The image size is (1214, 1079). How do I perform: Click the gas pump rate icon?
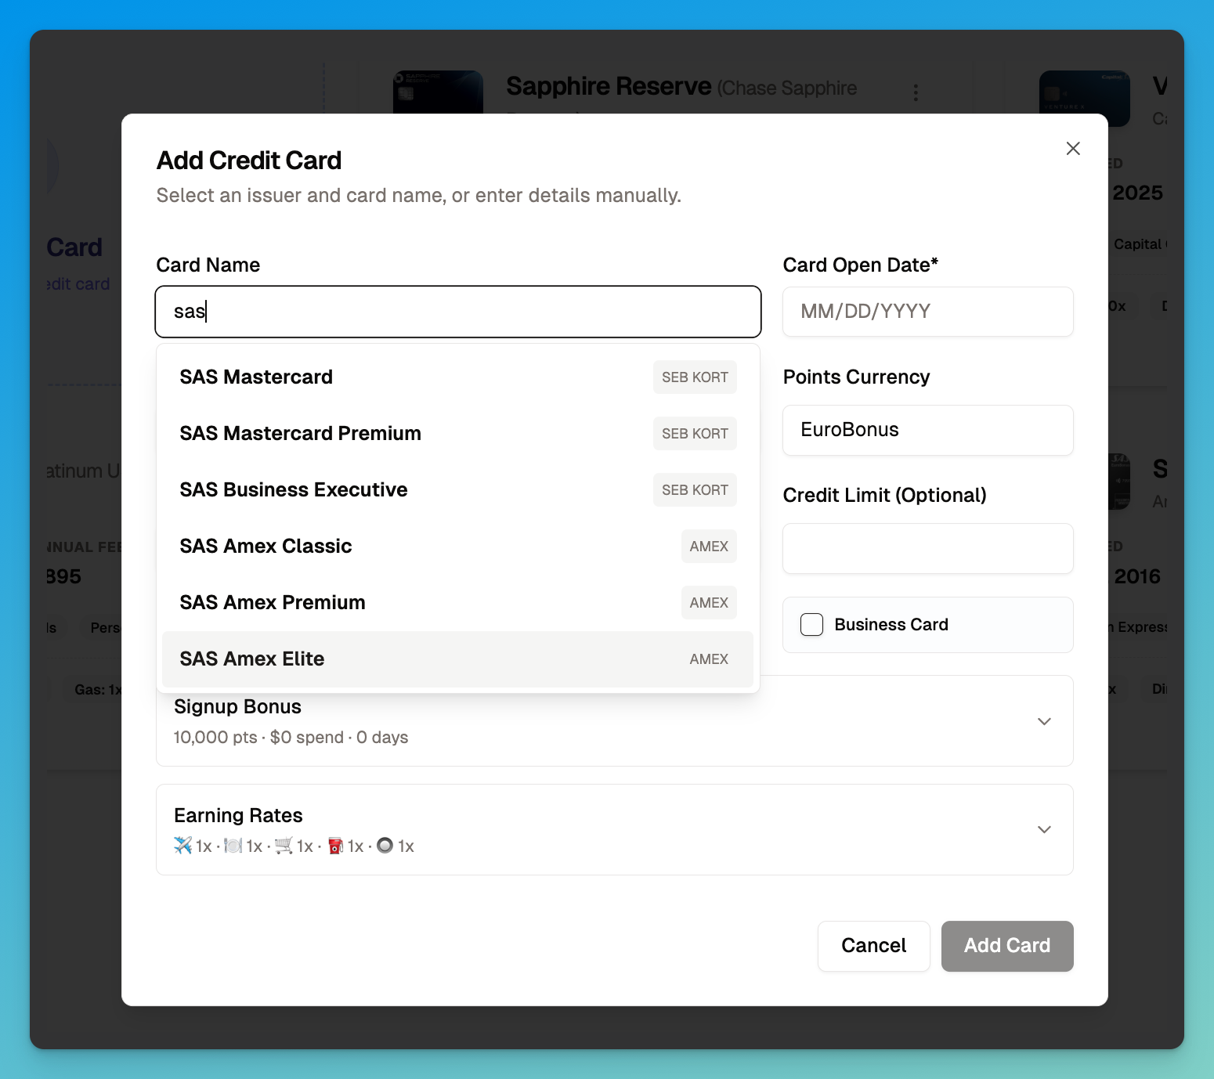[x=335, y=846]
